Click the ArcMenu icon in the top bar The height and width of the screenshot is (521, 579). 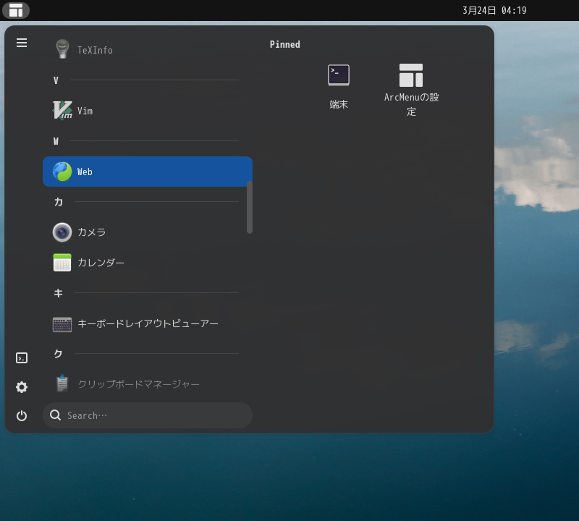pyautogui.click(x=16, y=10)
